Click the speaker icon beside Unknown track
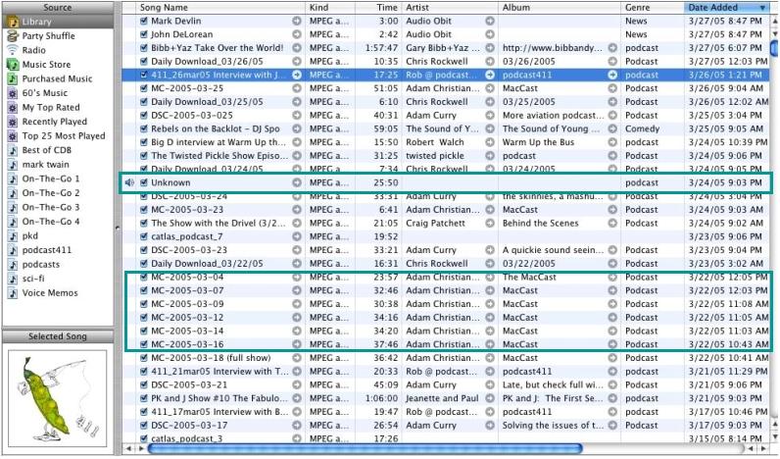The width and height of the screenshot is (780, 459). point(129,182)
